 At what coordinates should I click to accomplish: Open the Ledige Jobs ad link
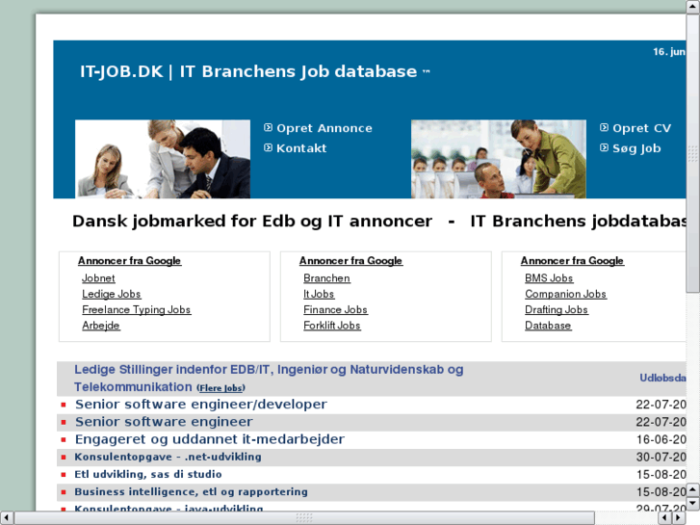111,294
